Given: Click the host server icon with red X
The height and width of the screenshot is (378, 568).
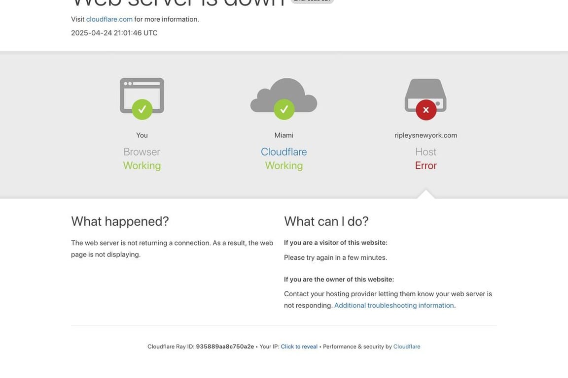Looking at the screenshot, I should [426, 99].
